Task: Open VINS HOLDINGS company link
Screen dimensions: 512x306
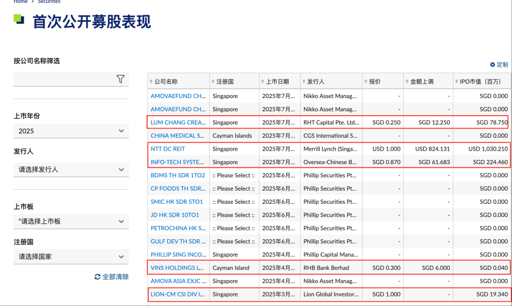Action: click(177, 268)
